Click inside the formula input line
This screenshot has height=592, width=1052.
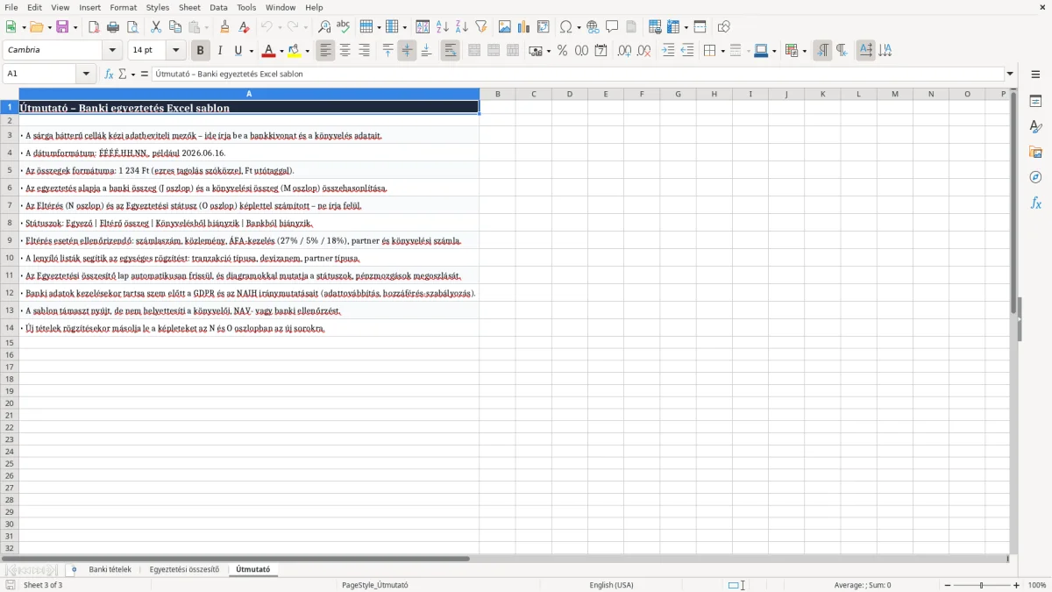click(x=577, y=74)
